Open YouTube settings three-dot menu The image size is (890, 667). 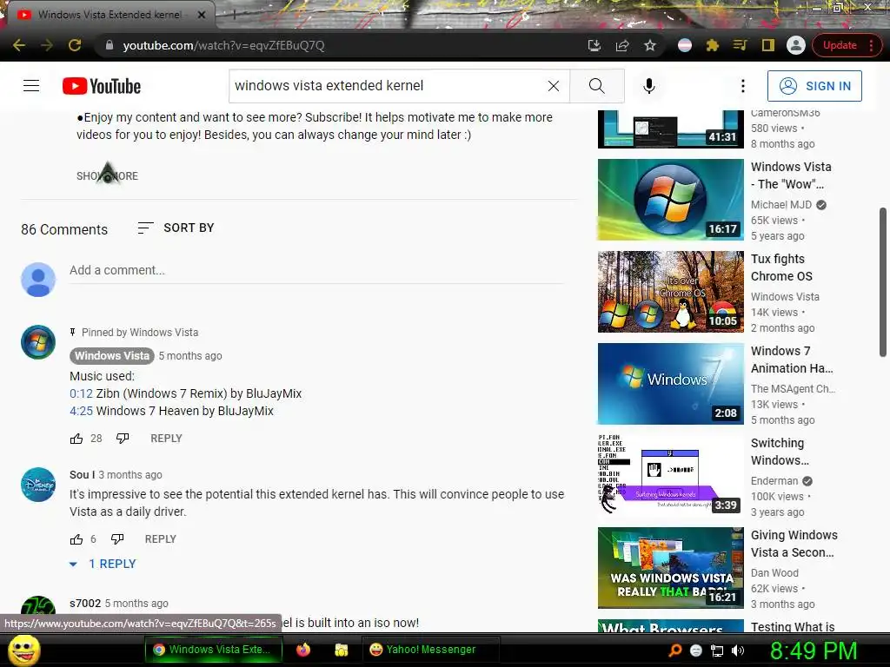tap(742, 86)
